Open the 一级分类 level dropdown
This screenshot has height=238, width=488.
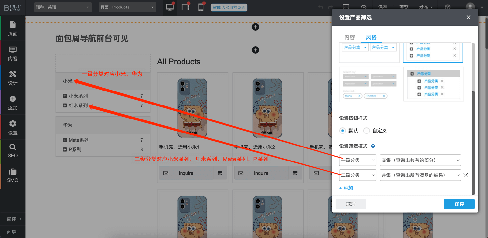357,160
